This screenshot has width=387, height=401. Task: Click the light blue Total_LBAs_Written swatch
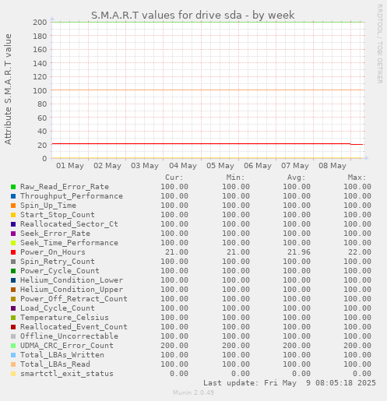pyautogui.click(x=13, y=355)
